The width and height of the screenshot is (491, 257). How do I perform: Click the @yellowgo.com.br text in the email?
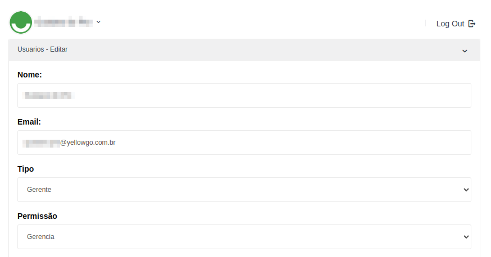pyautogui.click(x=88, y=143)
